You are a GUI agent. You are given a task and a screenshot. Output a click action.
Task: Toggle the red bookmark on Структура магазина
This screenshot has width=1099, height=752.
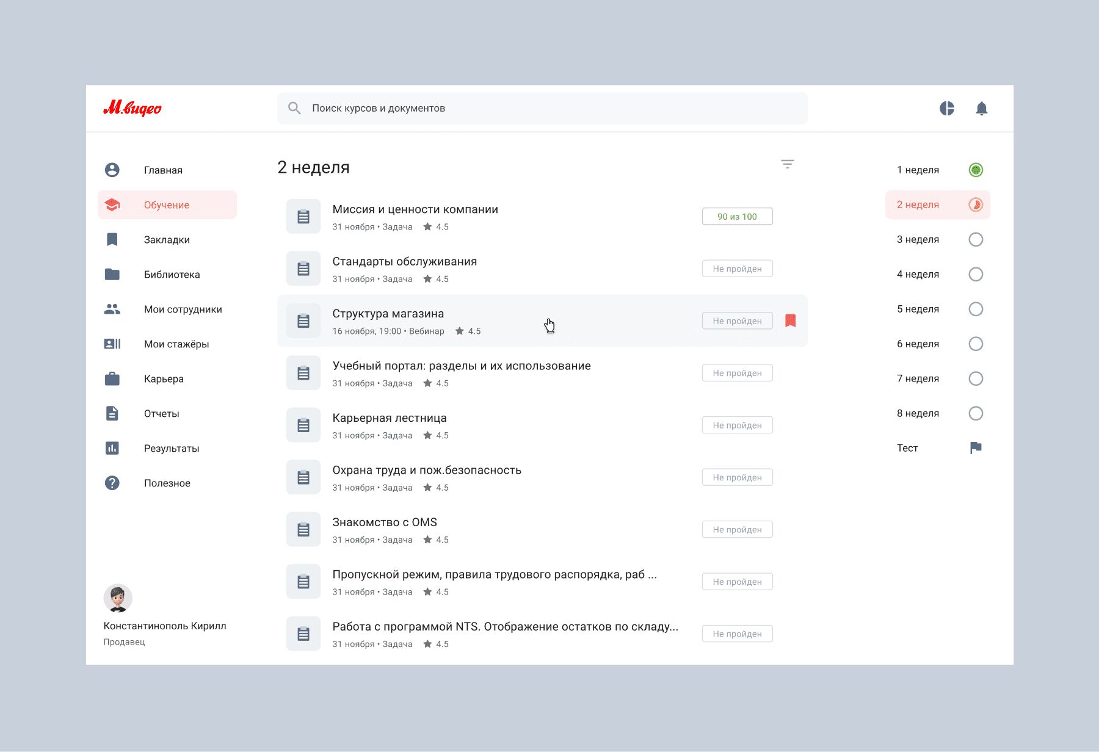pyautogui.click(x=790, y=320)
